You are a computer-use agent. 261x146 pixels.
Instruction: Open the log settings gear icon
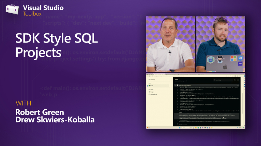(238, 79)
